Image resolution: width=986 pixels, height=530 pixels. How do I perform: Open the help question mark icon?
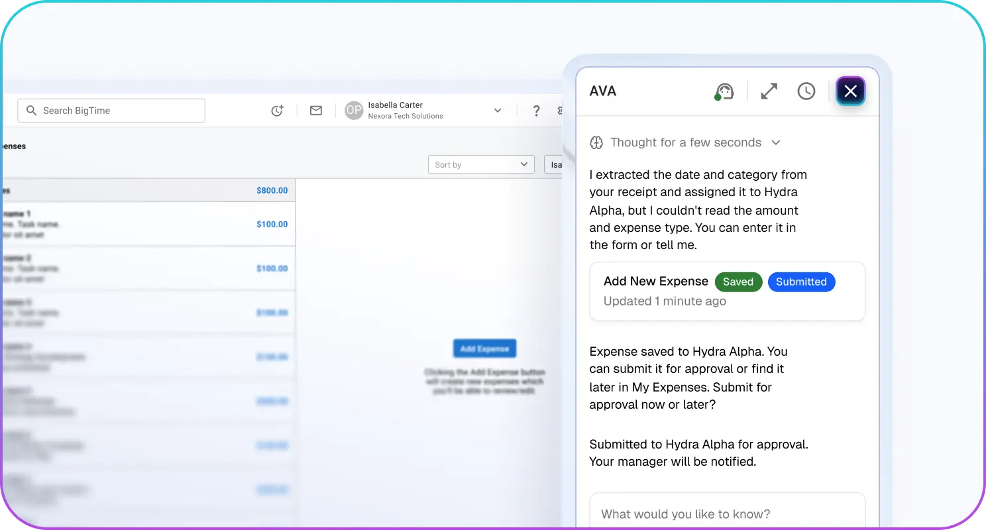point(537,111)
